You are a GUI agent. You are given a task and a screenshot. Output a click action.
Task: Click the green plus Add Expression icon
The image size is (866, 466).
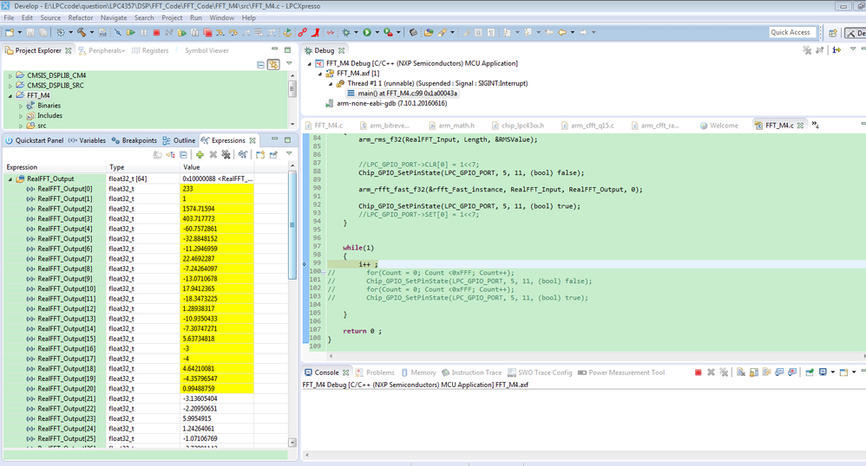(x=200, y=154)
